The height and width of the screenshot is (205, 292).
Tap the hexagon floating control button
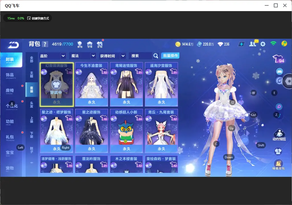[x=288, y=81]
